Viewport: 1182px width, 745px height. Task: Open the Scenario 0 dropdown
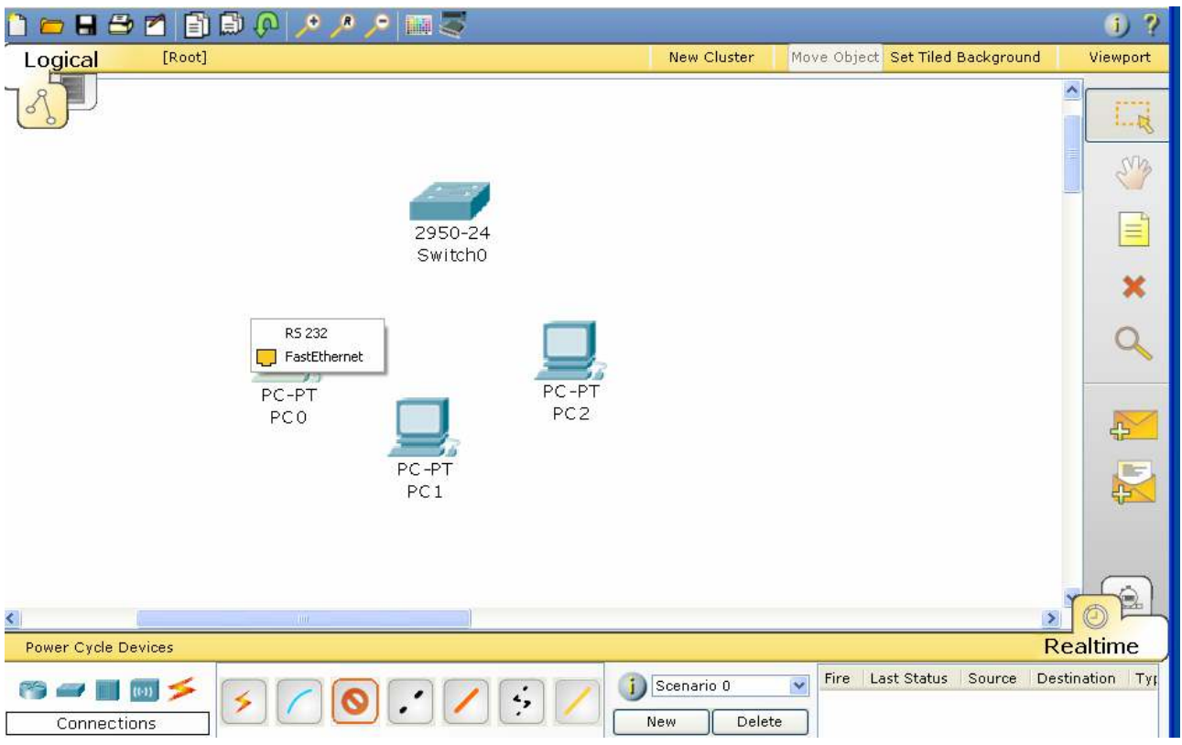[797, 686]
